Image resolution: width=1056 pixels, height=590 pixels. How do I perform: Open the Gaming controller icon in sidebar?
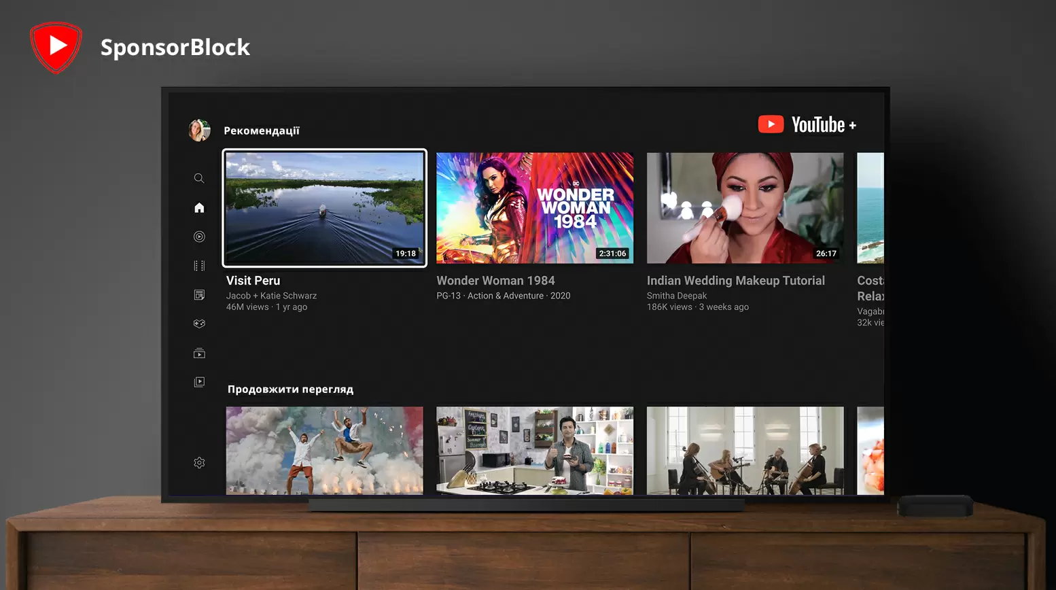point(199,324)
